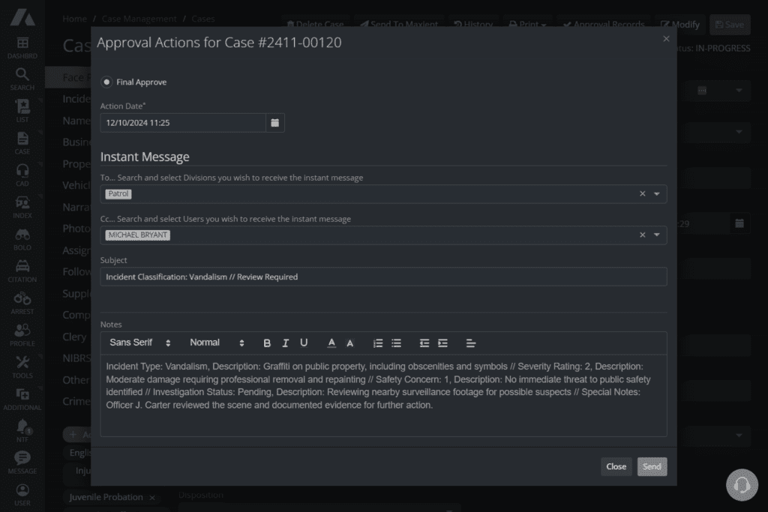Click the Close button on the dialog
Viewport: 768px width, 512px height.
click(x=616, y=466)
